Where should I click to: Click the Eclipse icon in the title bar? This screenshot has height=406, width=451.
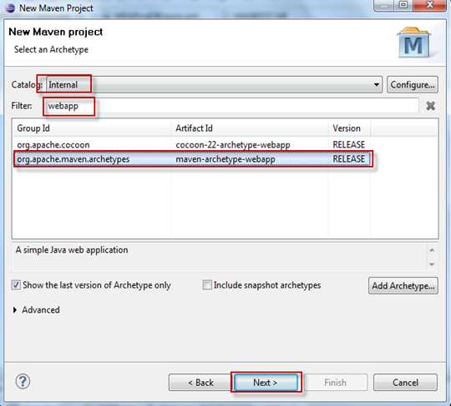pyautogui.click(x=10, y=8)
